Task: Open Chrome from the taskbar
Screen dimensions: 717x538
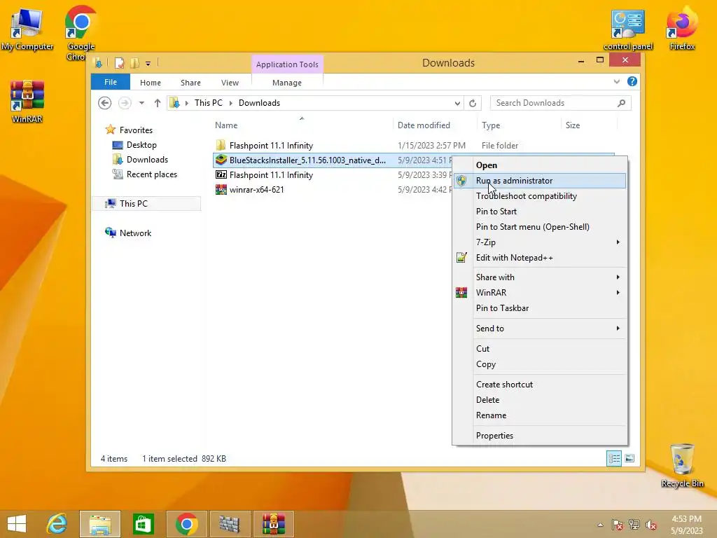Action: [x=186, y=524]
